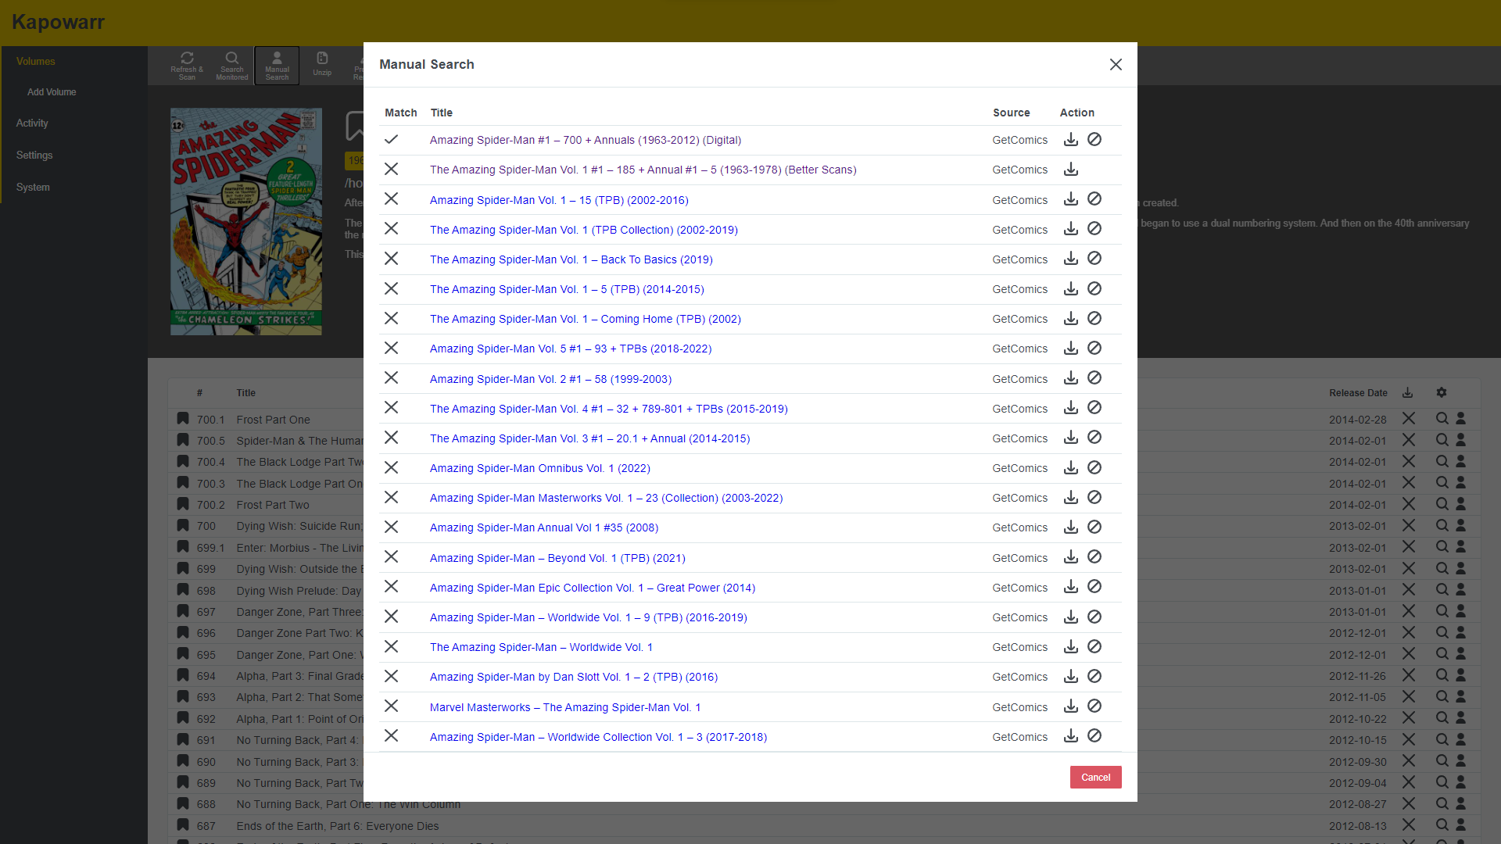This screenshot has height=844, width=1501.
Task: Toggle monitoring bookmark for issue 693
Action: tap(183, 696)
